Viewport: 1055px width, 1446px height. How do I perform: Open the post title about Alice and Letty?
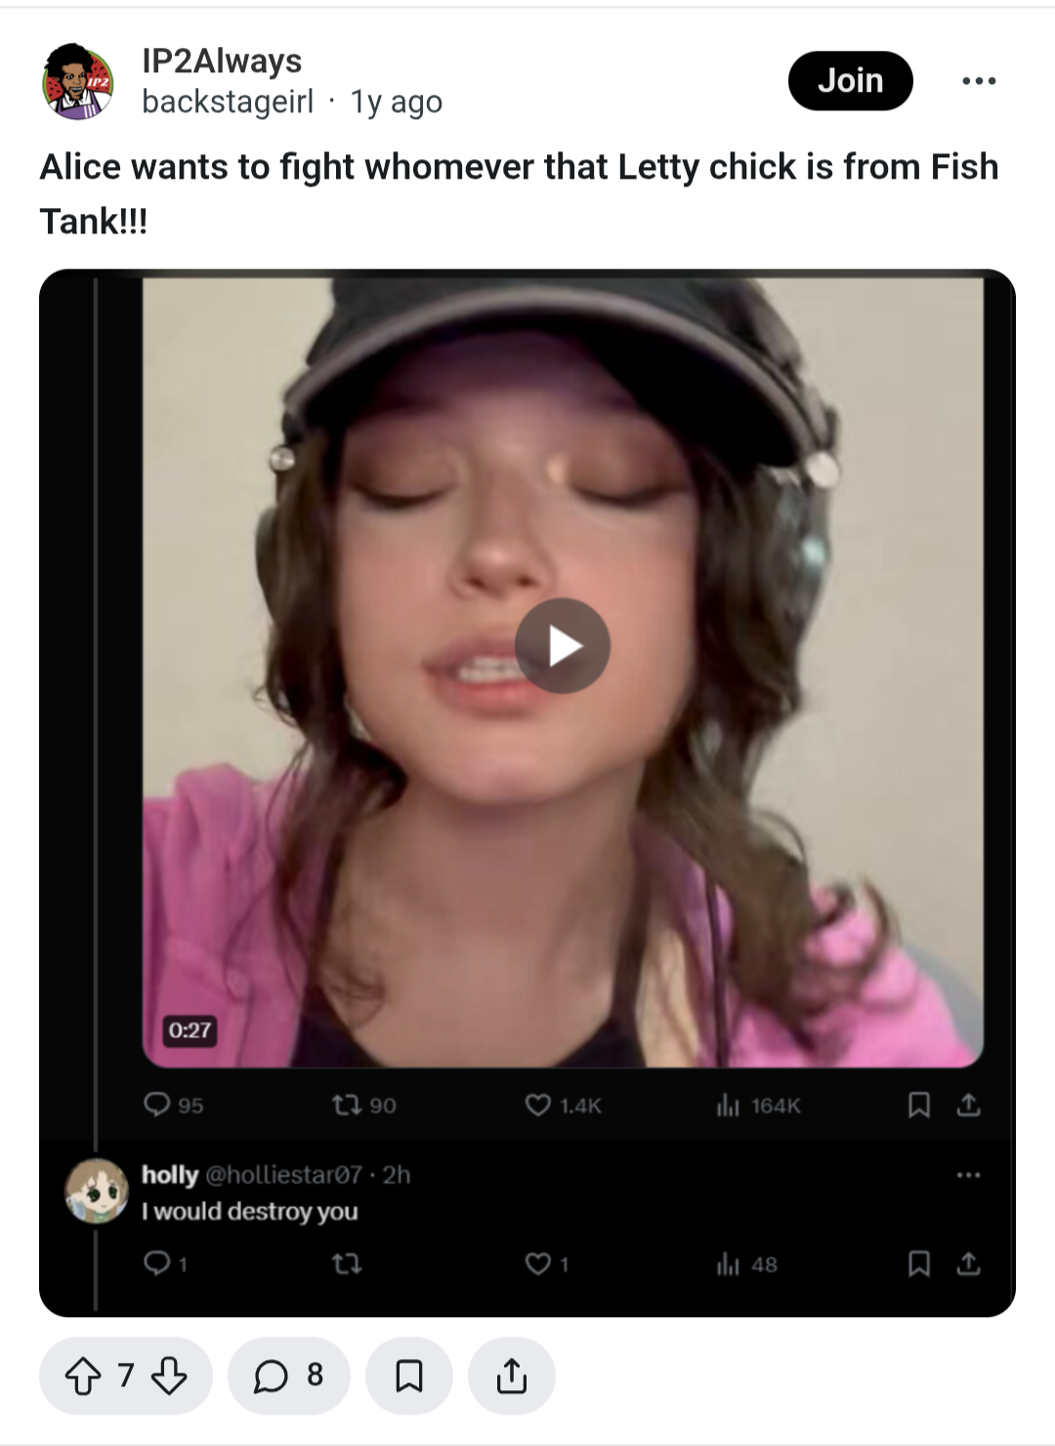coord(519,193)
